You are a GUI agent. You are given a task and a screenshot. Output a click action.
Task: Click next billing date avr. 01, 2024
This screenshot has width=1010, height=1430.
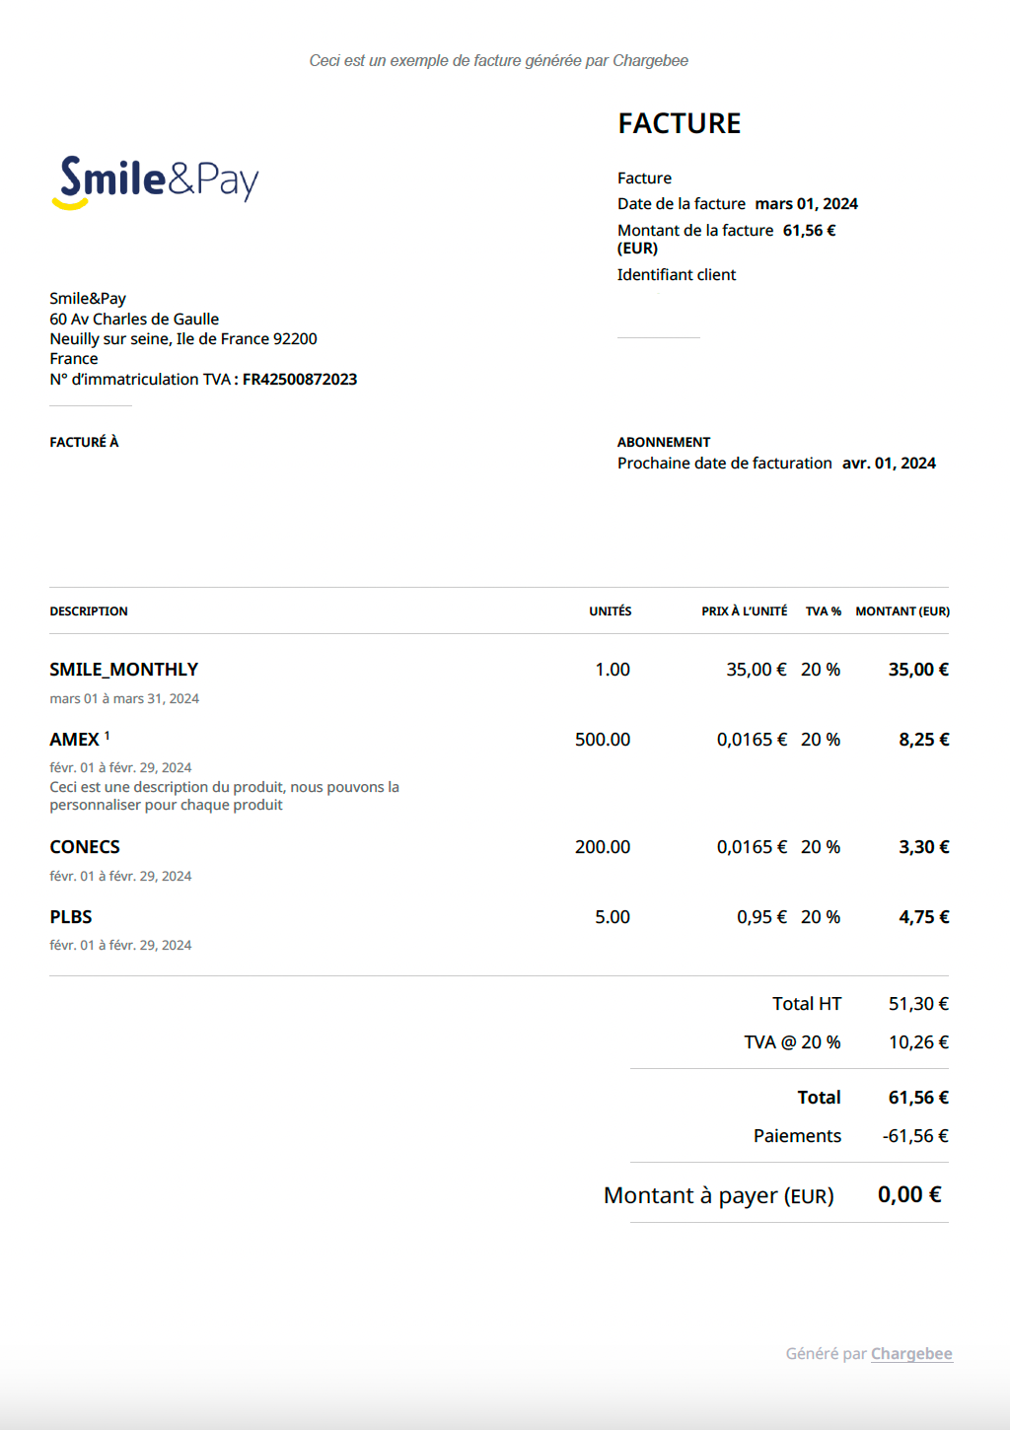(888, 464)
